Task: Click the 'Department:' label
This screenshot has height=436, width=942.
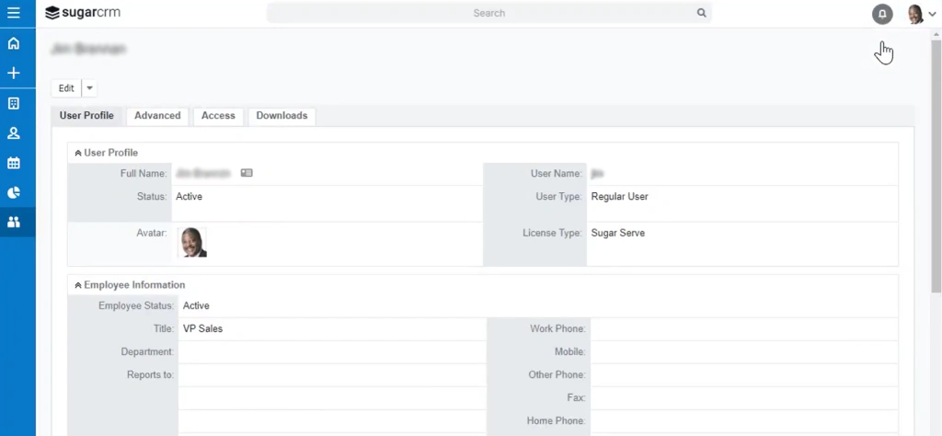Action: coord(147,352)
